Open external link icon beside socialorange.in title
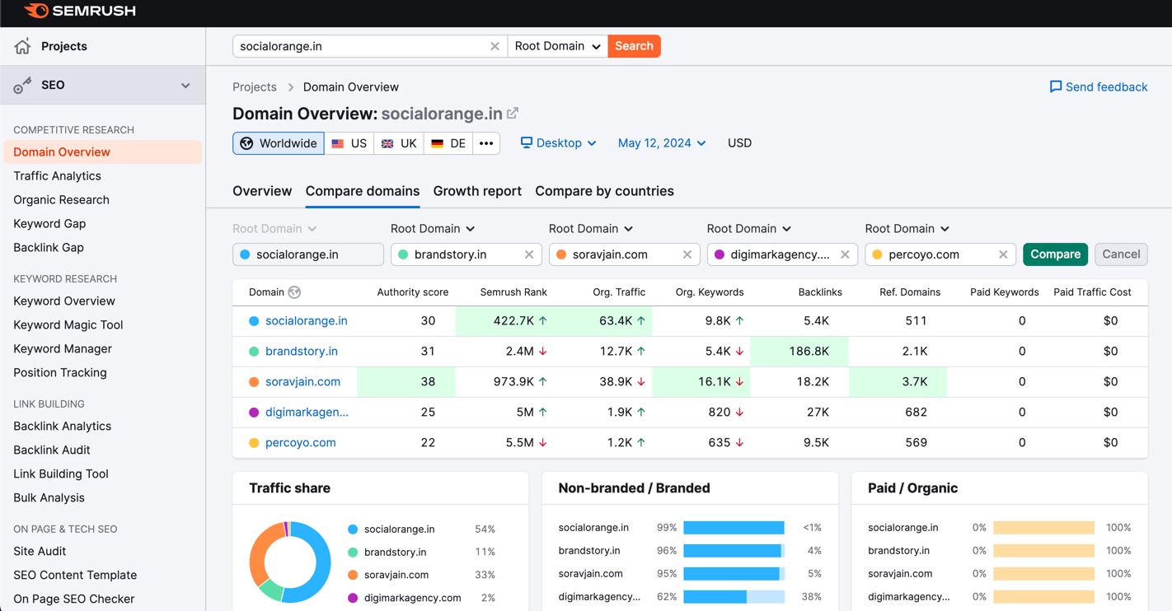 (513, 113)
